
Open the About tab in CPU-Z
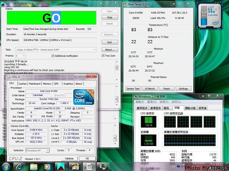click(79, 84)
